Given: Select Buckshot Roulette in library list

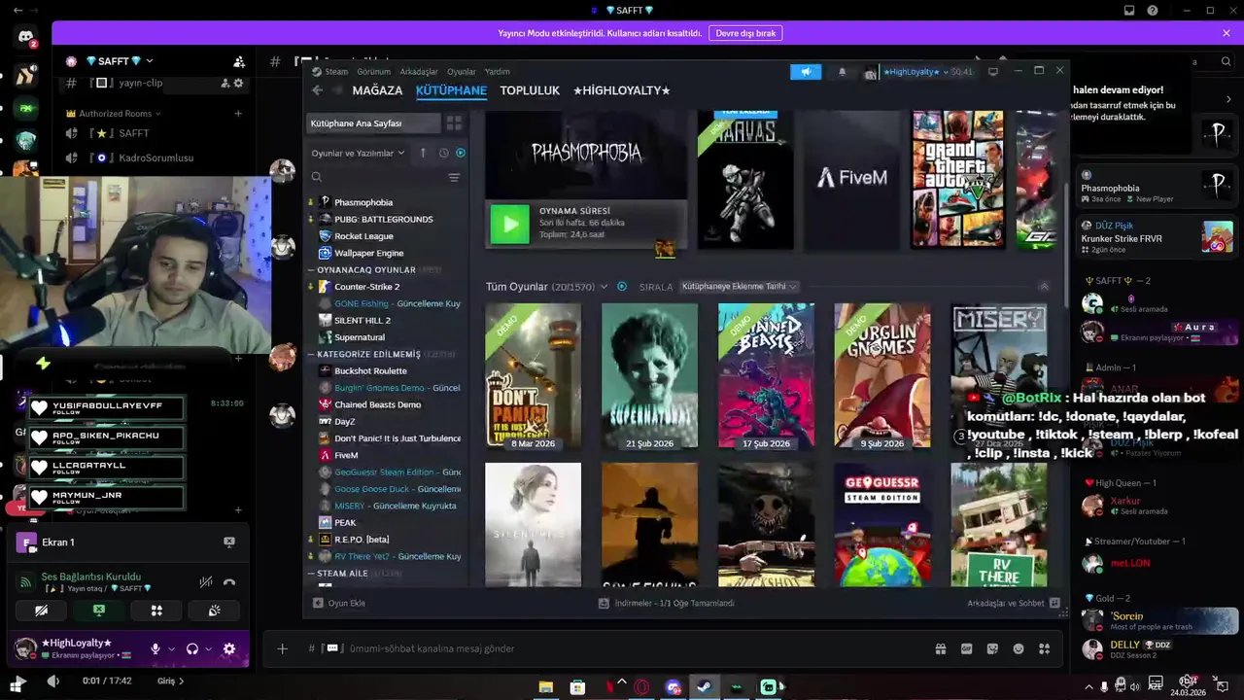Looking at the screenshot, I should pos(370,370).
